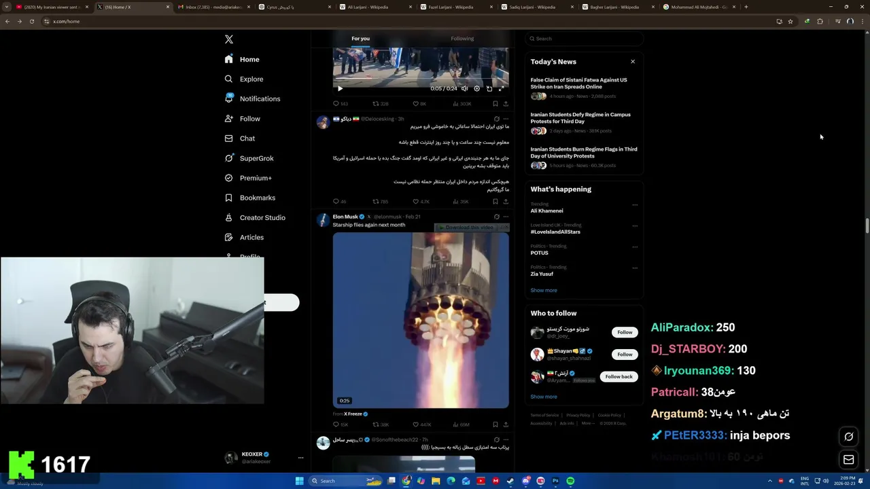Screen dimensions: 870x489
Task: Follow the @dr_joey_ suggested account
Action: click(625, 332)
